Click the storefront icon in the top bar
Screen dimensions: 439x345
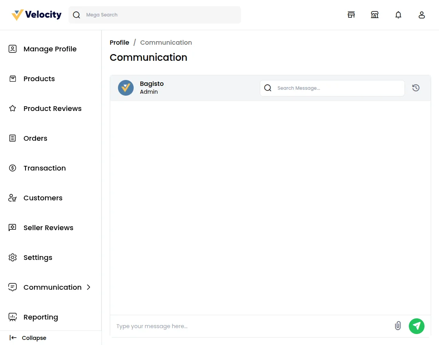coord(351,15)
